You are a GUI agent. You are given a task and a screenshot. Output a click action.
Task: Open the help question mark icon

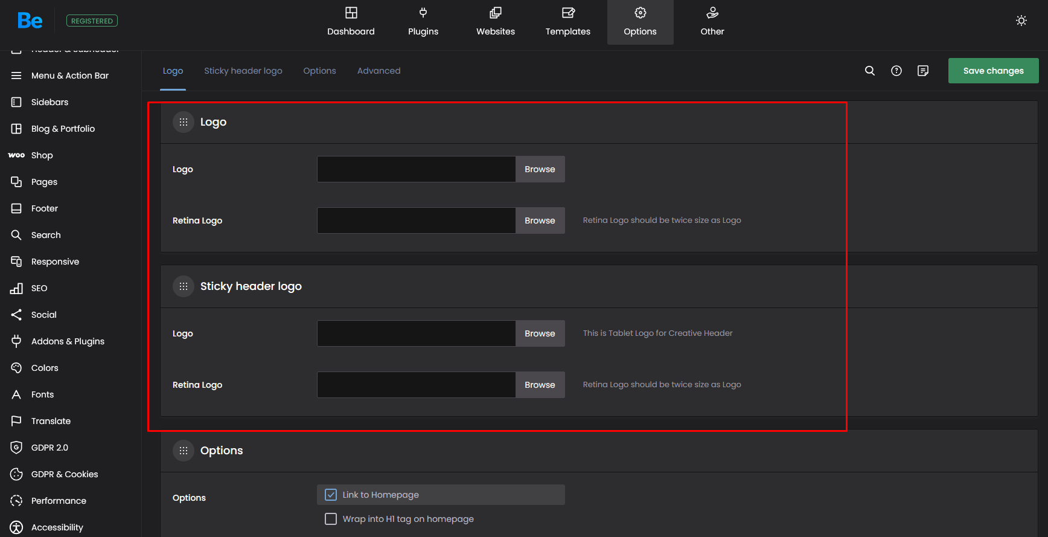[896, 71]
